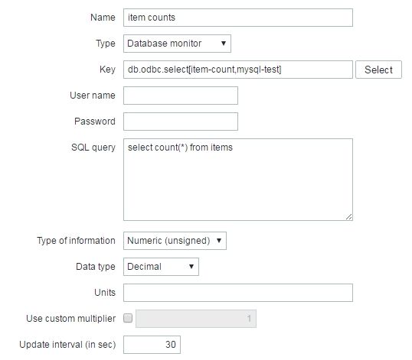Screen dimensions: 412x360
Task: Click the greyed-out multiplier value box
Action: (x=196, y=319)
